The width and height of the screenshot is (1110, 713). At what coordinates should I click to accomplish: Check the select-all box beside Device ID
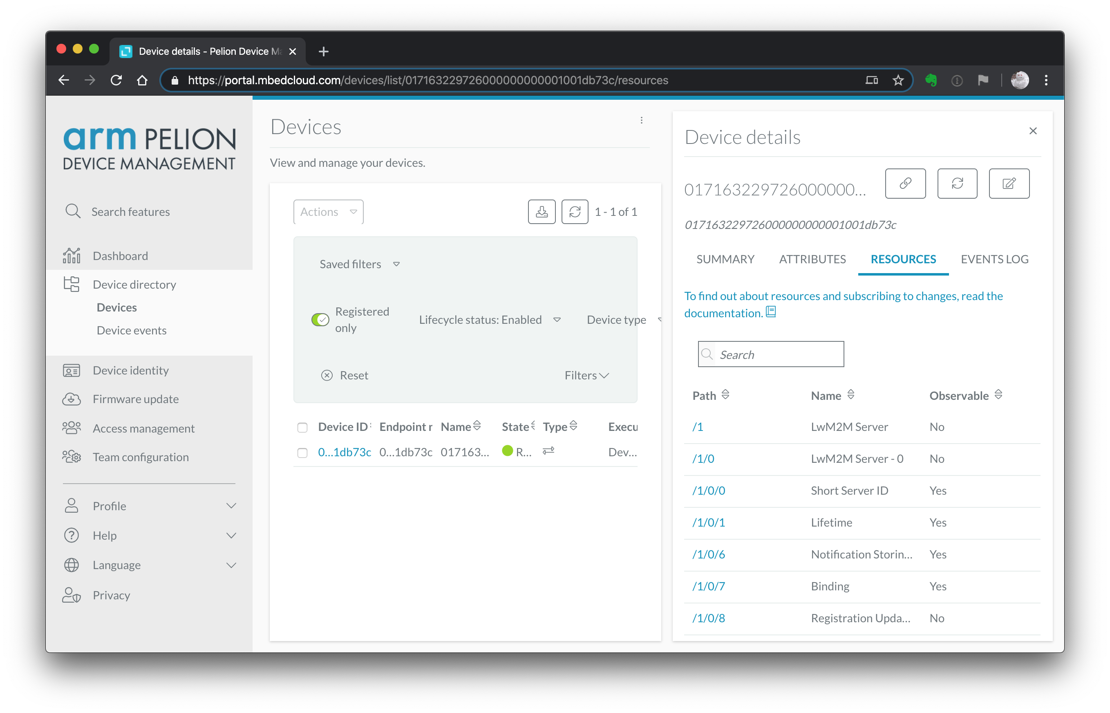[302, 427]
